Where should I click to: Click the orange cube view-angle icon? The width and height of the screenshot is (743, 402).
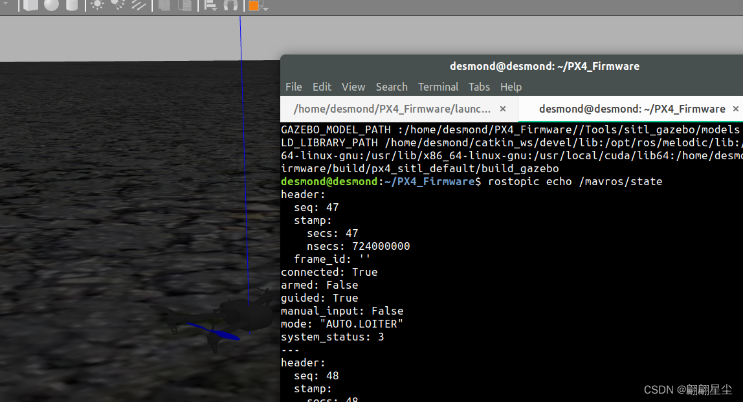coord(254,5)
